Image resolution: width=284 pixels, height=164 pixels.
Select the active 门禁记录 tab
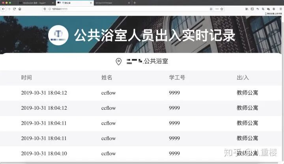coord(75,3)
